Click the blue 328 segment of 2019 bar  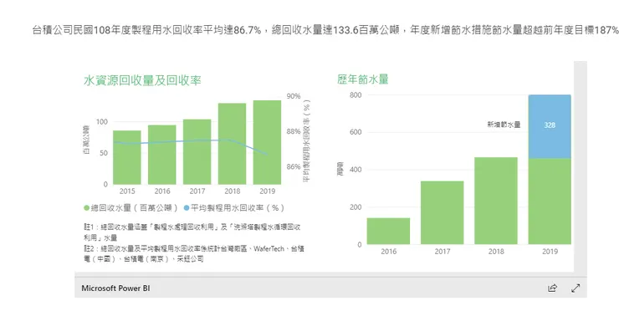tap(550, 127)
